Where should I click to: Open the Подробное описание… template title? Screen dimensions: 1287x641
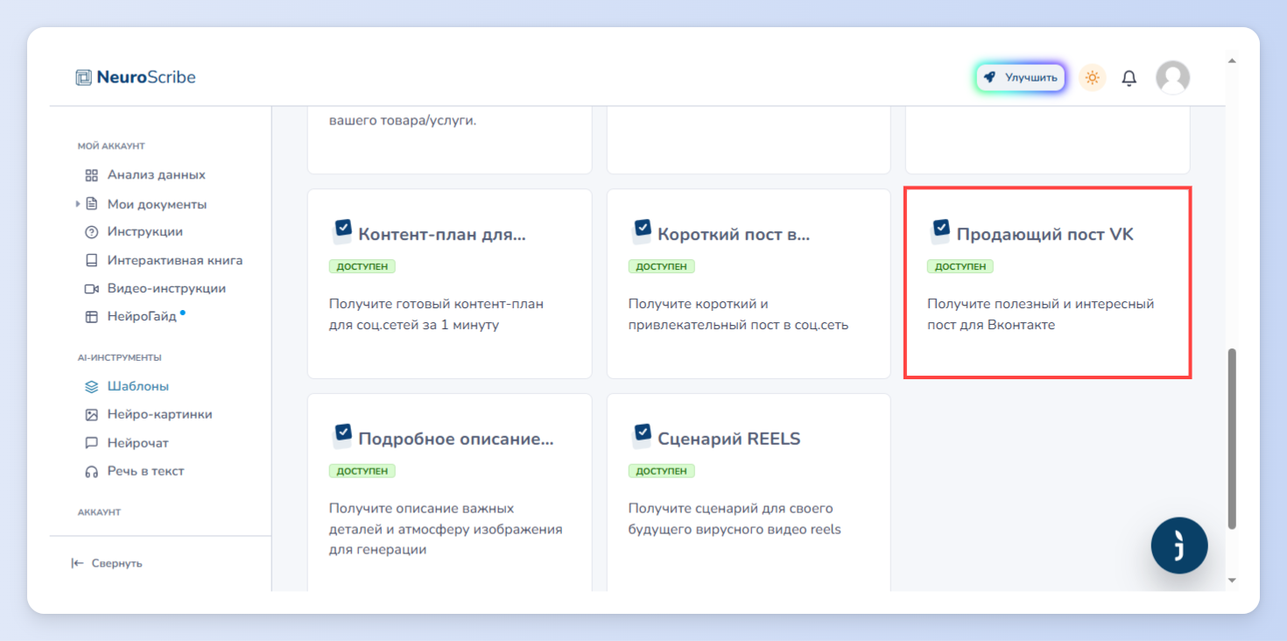tap(456, 440)
